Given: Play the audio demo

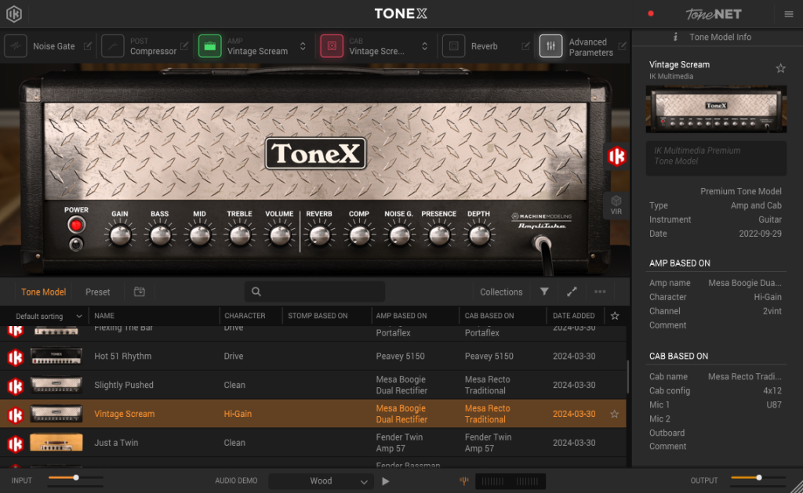Looking at the screenshot, I should tap(386, 481).
